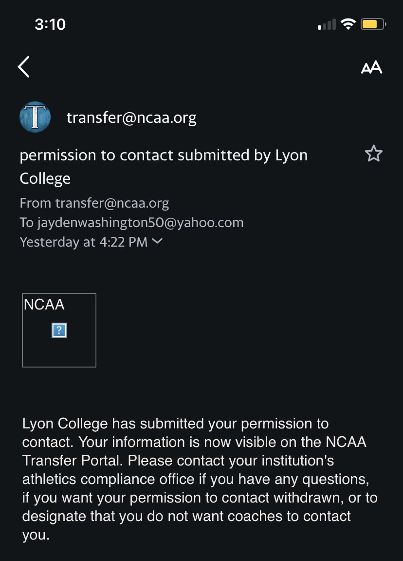
Task: Tap the NCAA alt text in the image box
Action: click(44, 305)
